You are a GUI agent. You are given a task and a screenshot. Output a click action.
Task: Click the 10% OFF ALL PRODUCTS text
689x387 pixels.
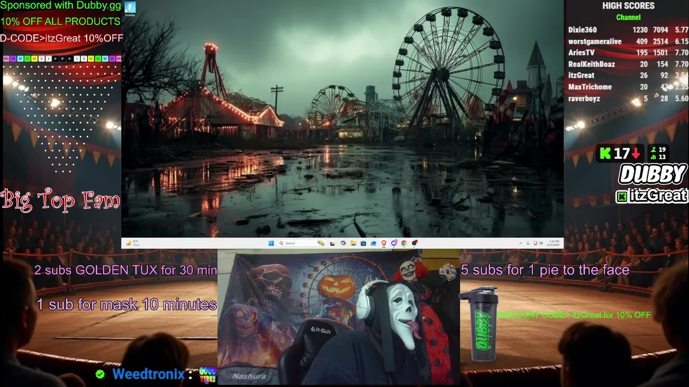pyautogui.click(x=60, y=21)
